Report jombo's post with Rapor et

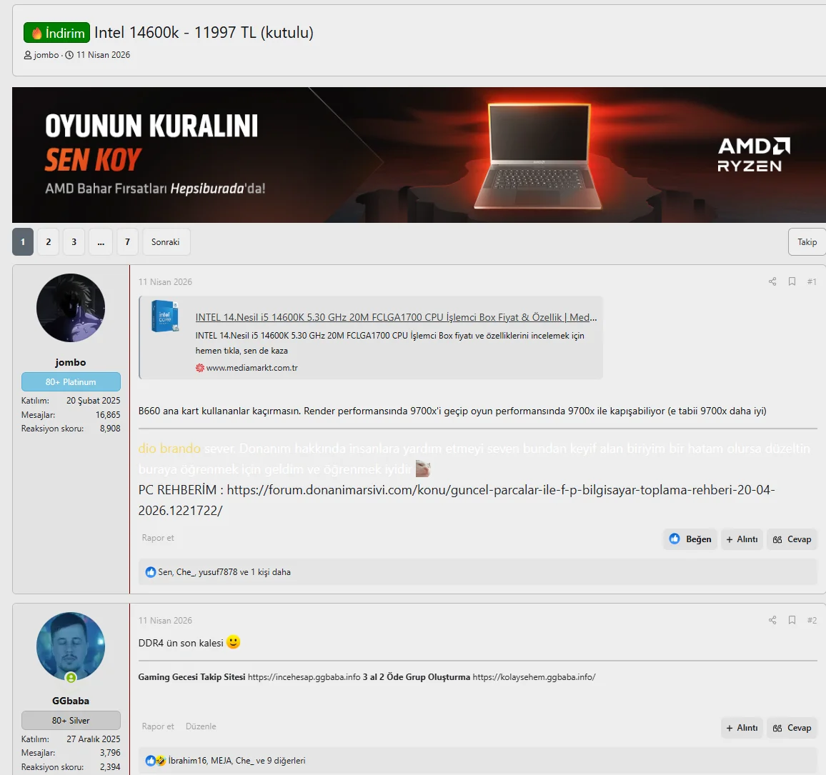point(157,538)
